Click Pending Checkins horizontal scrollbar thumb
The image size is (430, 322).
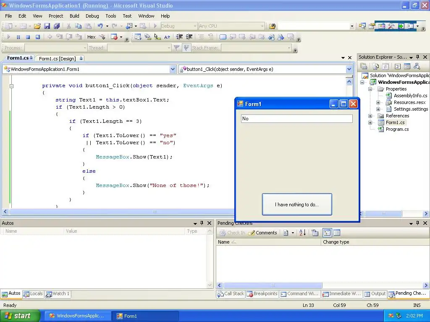pyautogui.click(x=273, y=285)
